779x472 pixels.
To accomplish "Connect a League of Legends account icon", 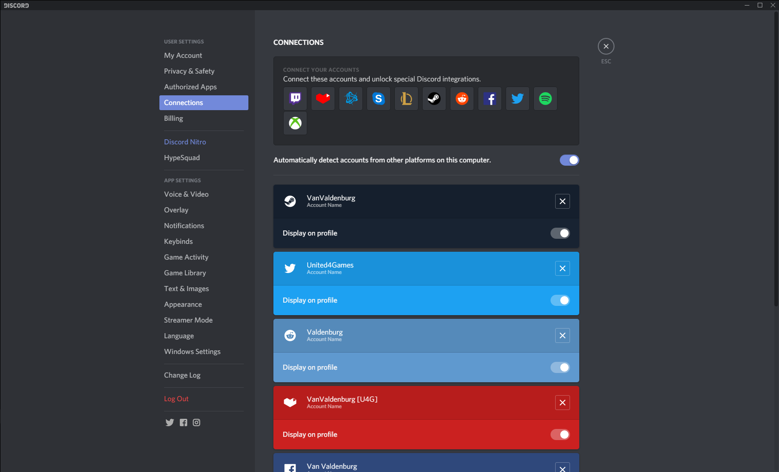I will pyautogui.click(x=406, y=99).
